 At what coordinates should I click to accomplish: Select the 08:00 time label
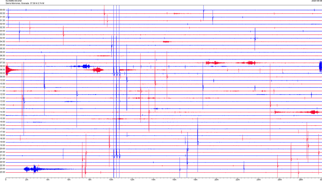2,66
